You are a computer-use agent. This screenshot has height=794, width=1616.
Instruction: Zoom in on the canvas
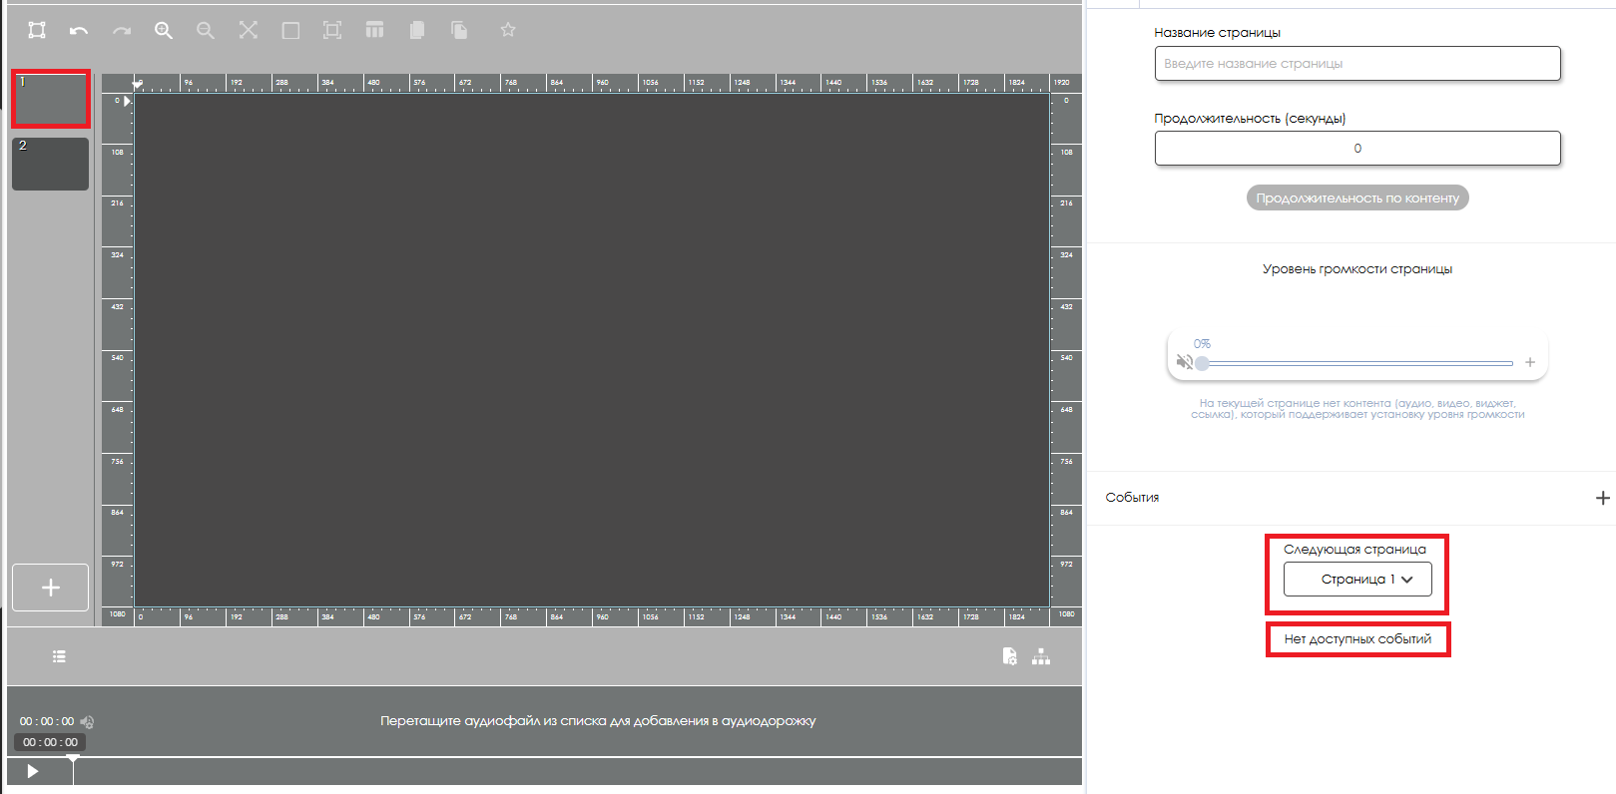point(164,31)
